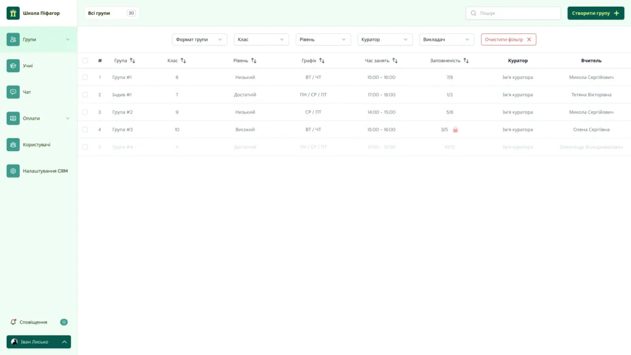The image size is (631, 355).
Task: Sort by Час занять column arrows
Action: click(x=395, y=61)
